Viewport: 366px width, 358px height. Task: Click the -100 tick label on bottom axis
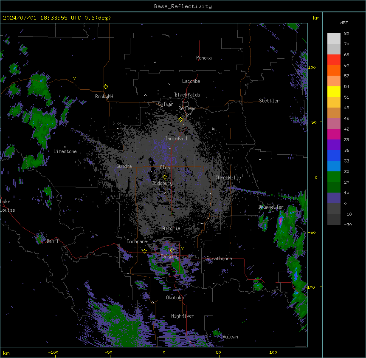pyautogui.click(x=53, y=352)
